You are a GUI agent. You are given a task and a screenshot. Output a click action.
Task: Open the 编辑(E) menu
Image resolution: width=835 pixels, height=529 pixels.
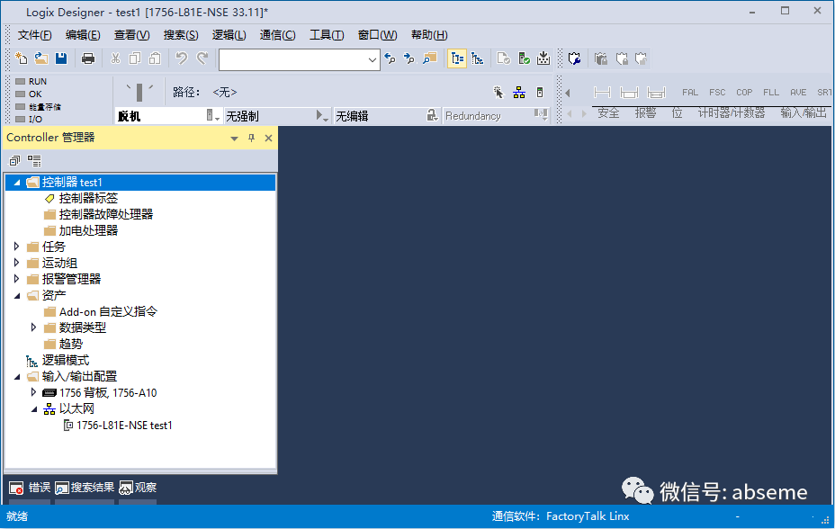tap(83, 35)
